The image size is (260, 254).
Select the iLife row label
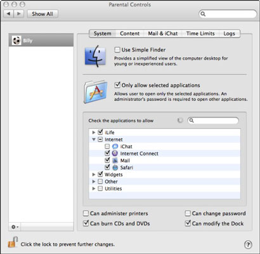coord(110,133)
